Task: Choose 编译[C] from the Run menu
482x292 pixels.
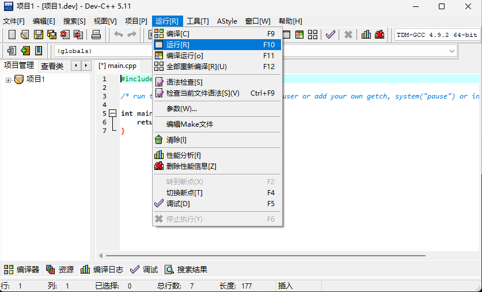Action: (x=217, y=34)
